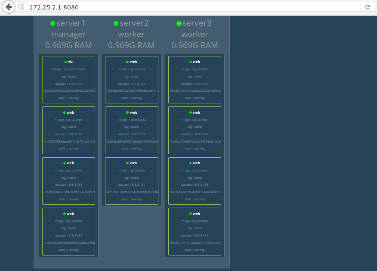The height and width of the screenshot is (271, 377).
Task: Click the 0.969G RAM label under server1
Action: point(68,45)
